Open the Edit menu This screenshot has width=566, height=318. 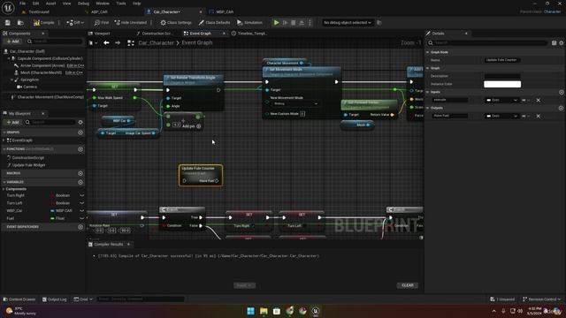tap(35, 4)
